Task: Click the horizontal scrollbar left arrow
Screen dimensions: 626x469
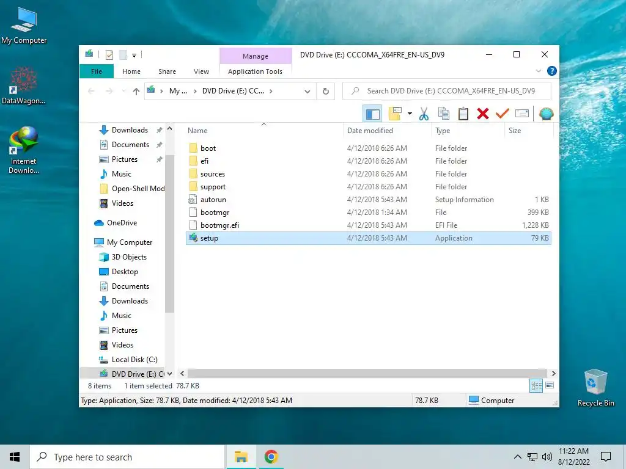Action: click(182, 373)
